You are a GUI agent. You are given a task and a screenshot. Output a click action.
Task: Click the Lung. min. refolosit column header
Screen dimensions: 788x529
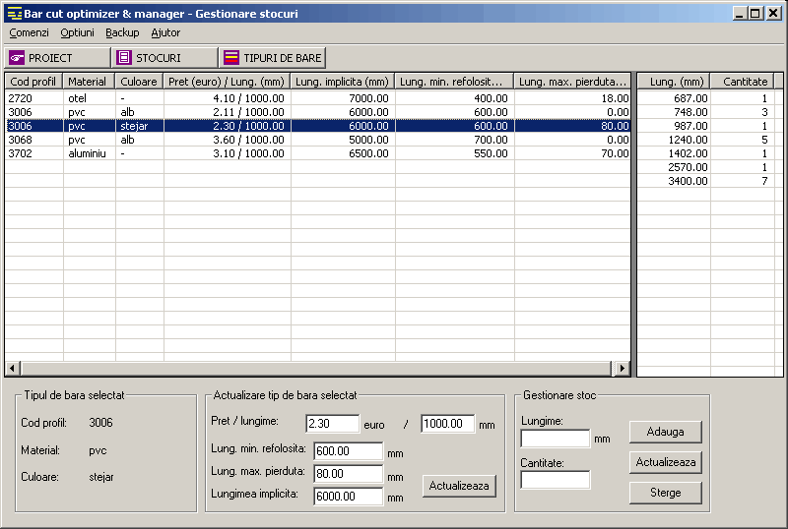tap(454, 82)
